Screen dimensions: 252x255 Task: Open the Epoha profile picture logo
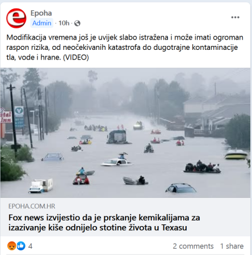16,18
